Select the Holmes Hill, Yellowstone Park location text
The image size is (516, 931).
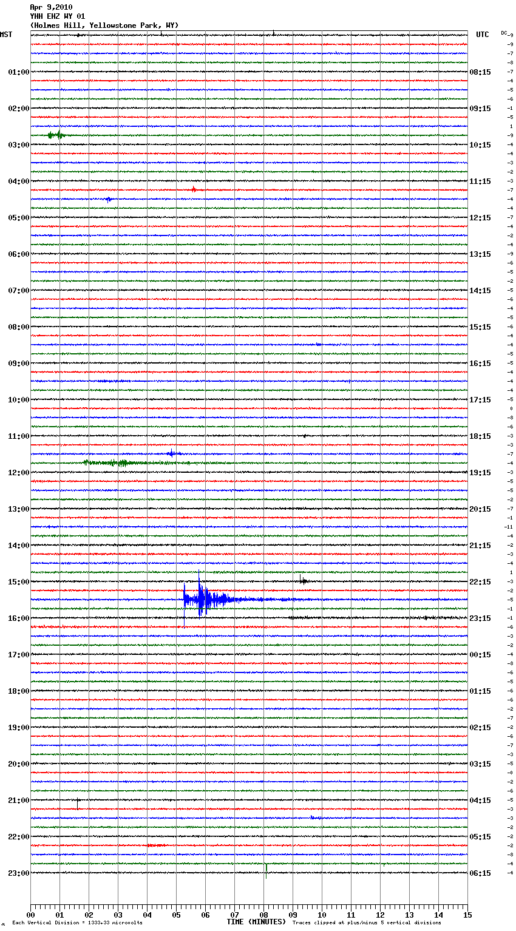point(104,25)
